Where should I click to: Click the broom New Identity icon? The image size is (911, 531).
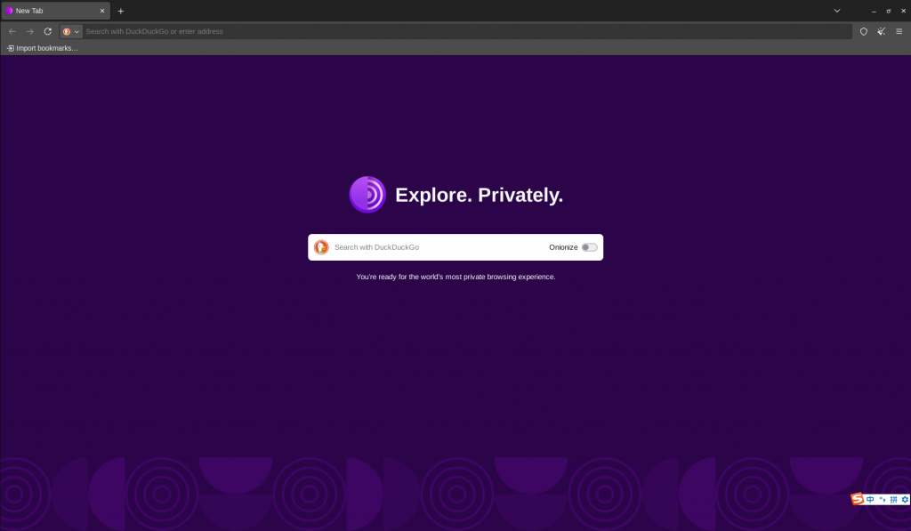pyautogui.click(x=881, y=31)
